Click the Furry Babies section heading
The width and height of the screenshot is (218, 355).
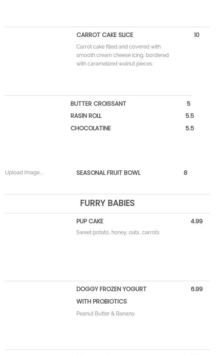[107, 203]
